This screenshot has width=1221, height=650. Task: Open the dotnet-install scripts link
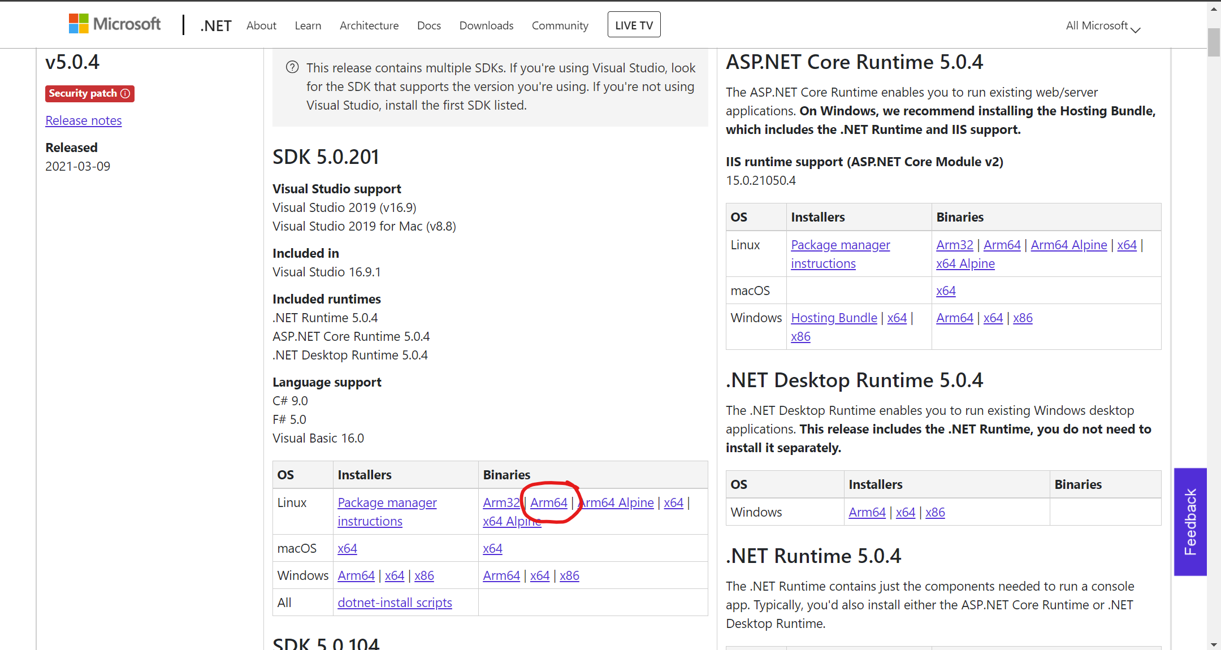click(x=395, y=603)
